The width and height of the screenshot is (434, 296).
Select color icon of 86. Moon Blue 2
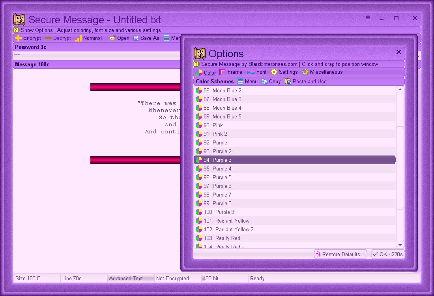[x=199, y=90]
